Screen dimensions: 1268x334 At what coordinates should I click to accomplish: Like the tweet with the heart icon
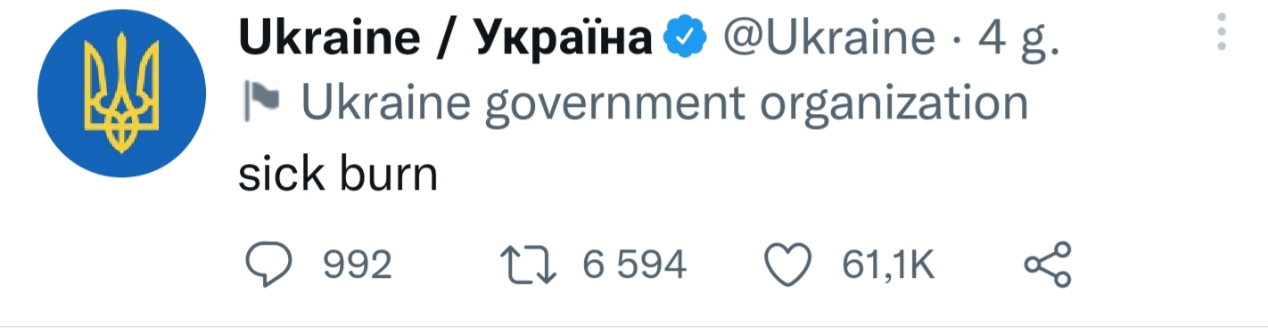pos(789,265)
